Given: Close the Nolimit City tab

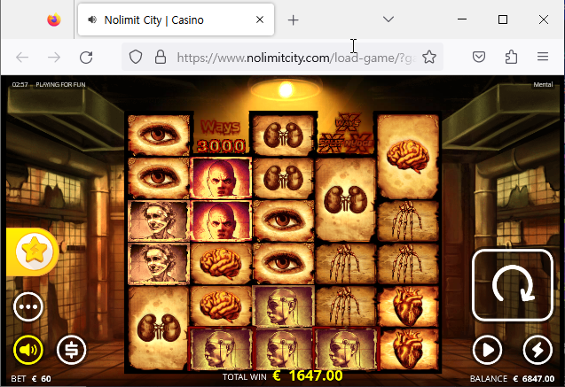Looking at the screenshot, I should (260, 19).
